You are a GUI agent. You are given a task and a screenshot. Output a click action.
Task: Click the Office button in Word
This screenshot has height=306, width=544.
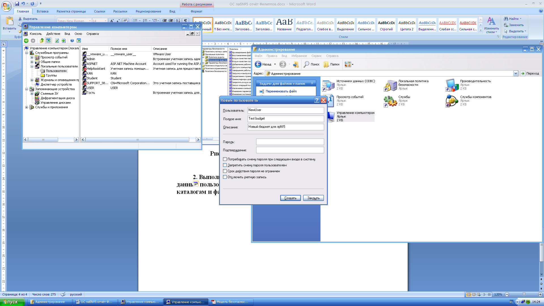6,6
